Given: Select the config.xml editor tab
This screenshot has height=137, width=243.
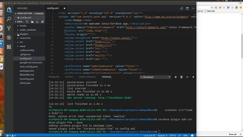Looking at the screenshot, I should 53,8.
